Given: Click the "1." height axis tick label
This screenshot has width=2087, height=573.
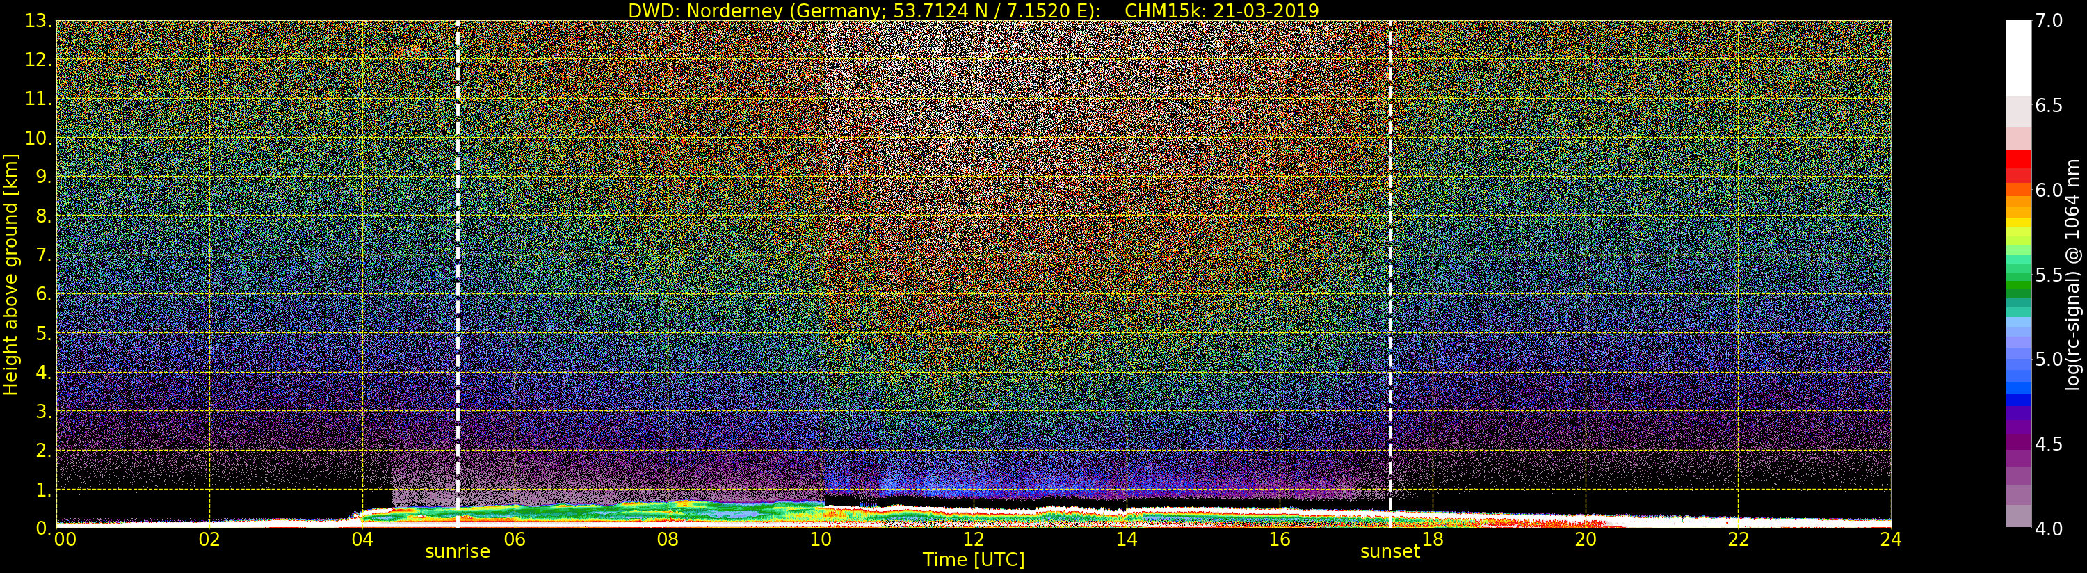Looking at the screenshot, I should 43,490.
